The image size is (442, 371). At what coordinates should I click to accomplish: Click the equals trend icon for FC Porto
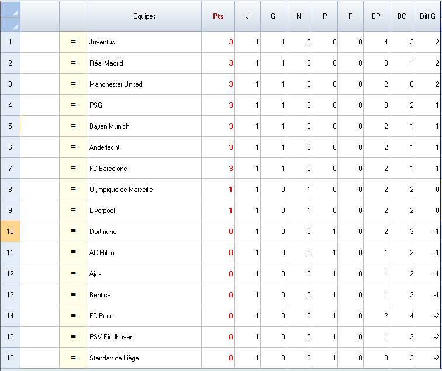(74, 316)
